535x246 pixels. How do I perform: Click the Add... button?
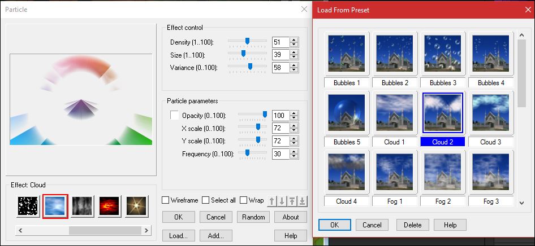[216, 235]
